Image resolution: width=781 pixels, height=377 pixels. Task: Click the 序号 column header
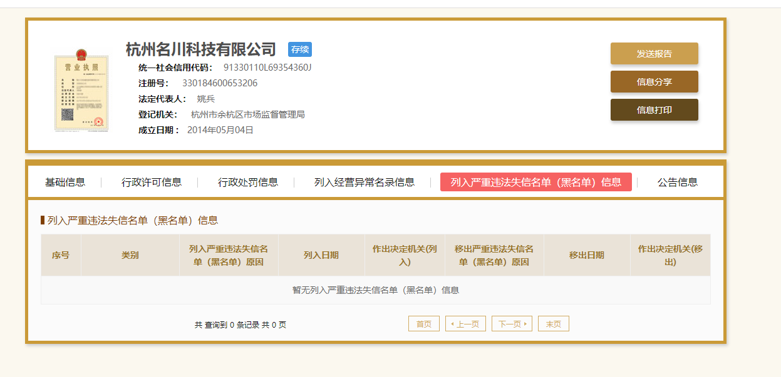(61, 255)
